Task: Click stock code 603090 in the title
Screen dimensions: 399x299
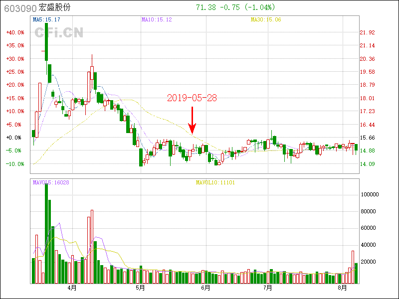Action: (x=19, y=7)
